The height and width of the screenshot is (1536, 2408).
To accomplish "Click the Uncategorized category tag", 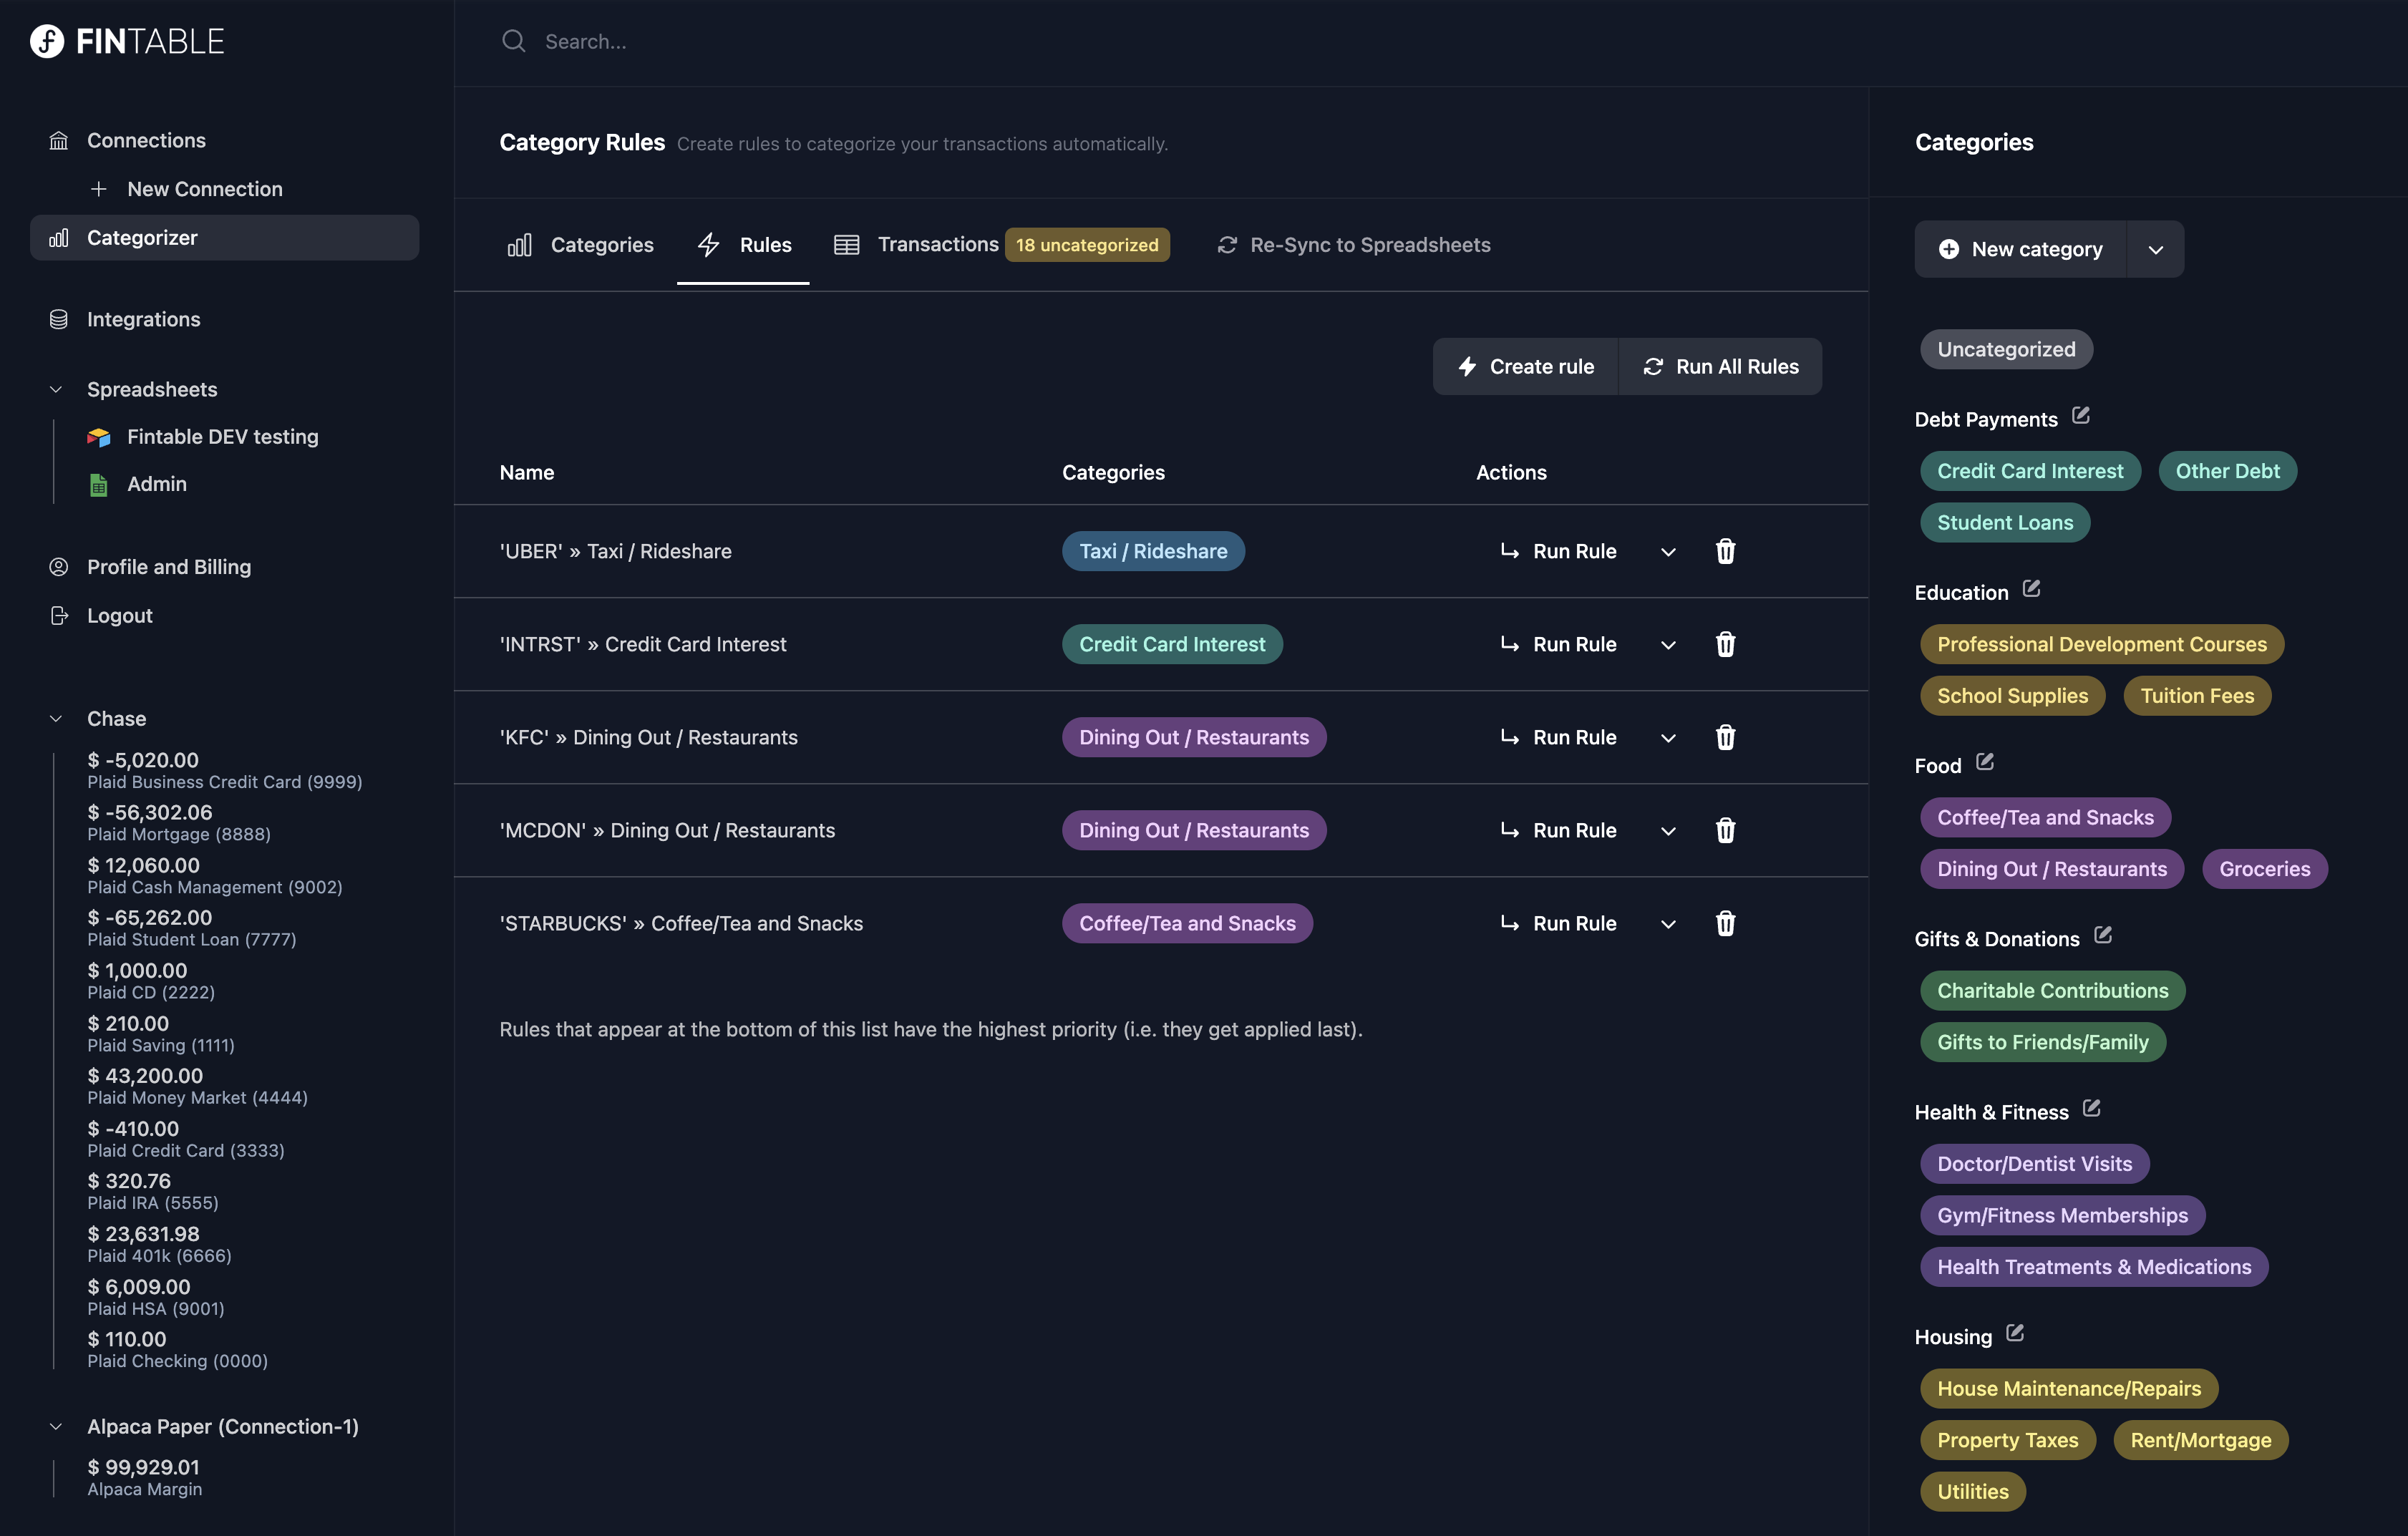I will [2006, 349].
